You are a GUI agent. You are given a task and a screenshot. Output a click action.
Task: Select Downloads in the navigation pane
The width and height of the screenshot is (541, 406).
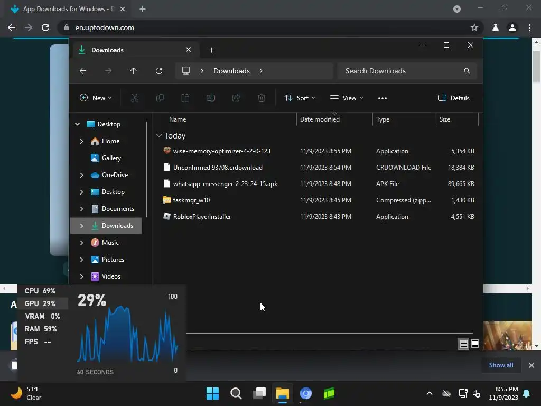tap(106, 226)
